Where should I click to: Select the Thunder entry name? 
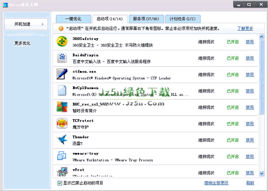pyautogui.click(x=81, y=137)
